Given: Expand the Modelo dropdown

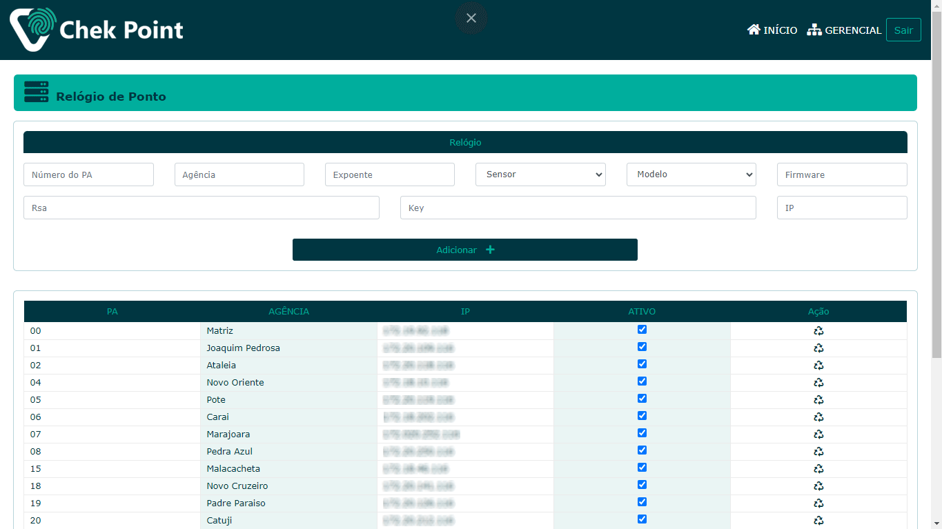Looking at the screenshot, I should [691, 174].
